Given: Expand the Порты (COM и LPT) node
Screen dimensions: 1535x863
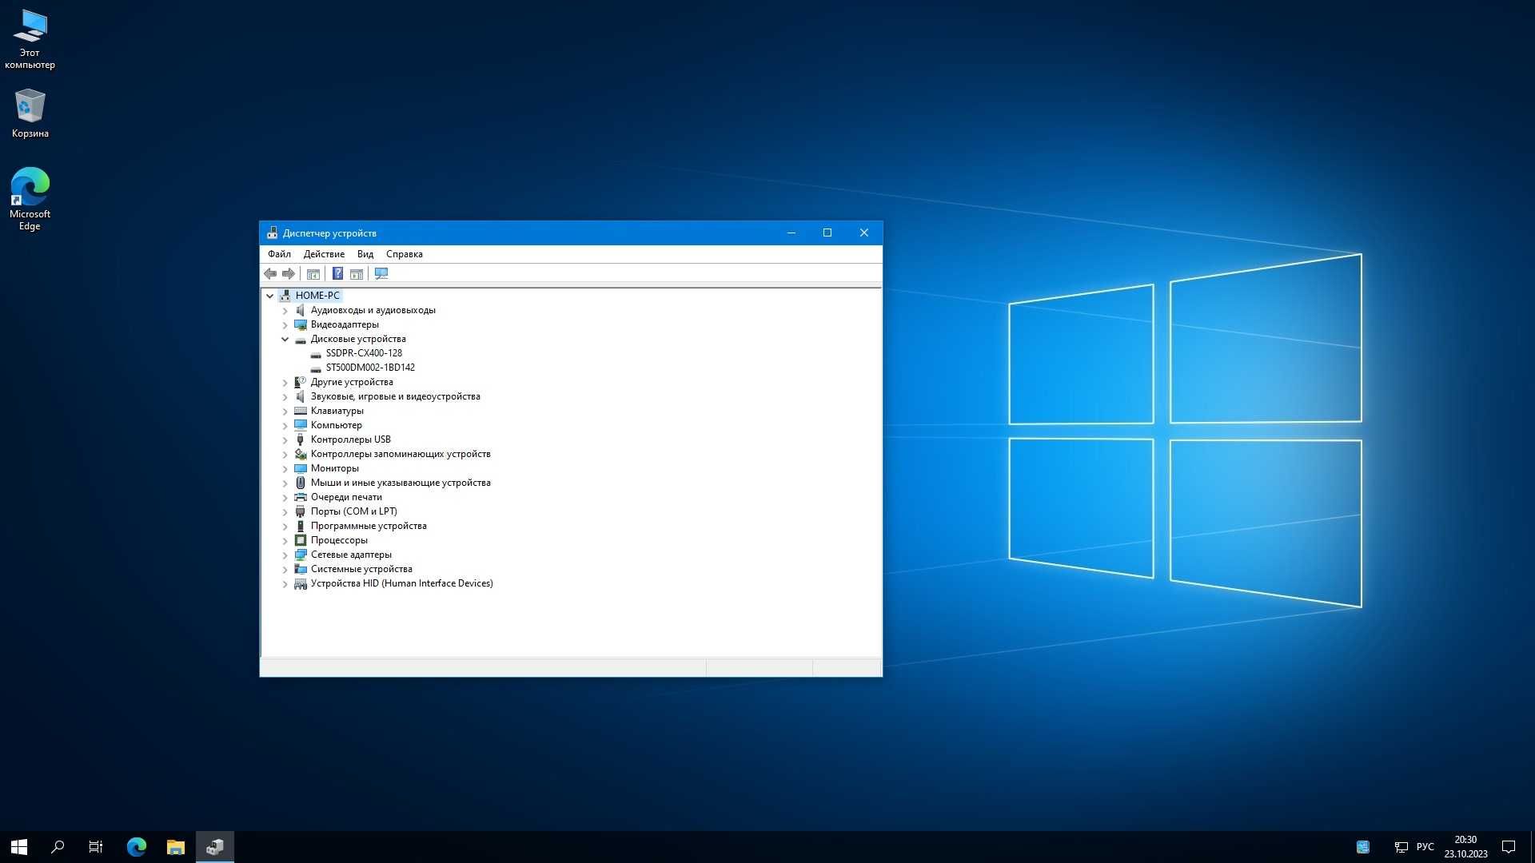Looking at the screenshot, I should [285, 511].
